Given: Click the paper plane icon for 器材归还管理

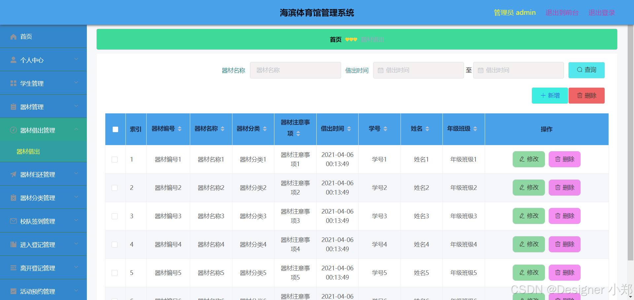Looking at the screenshot, I should [x=13, y=174].
